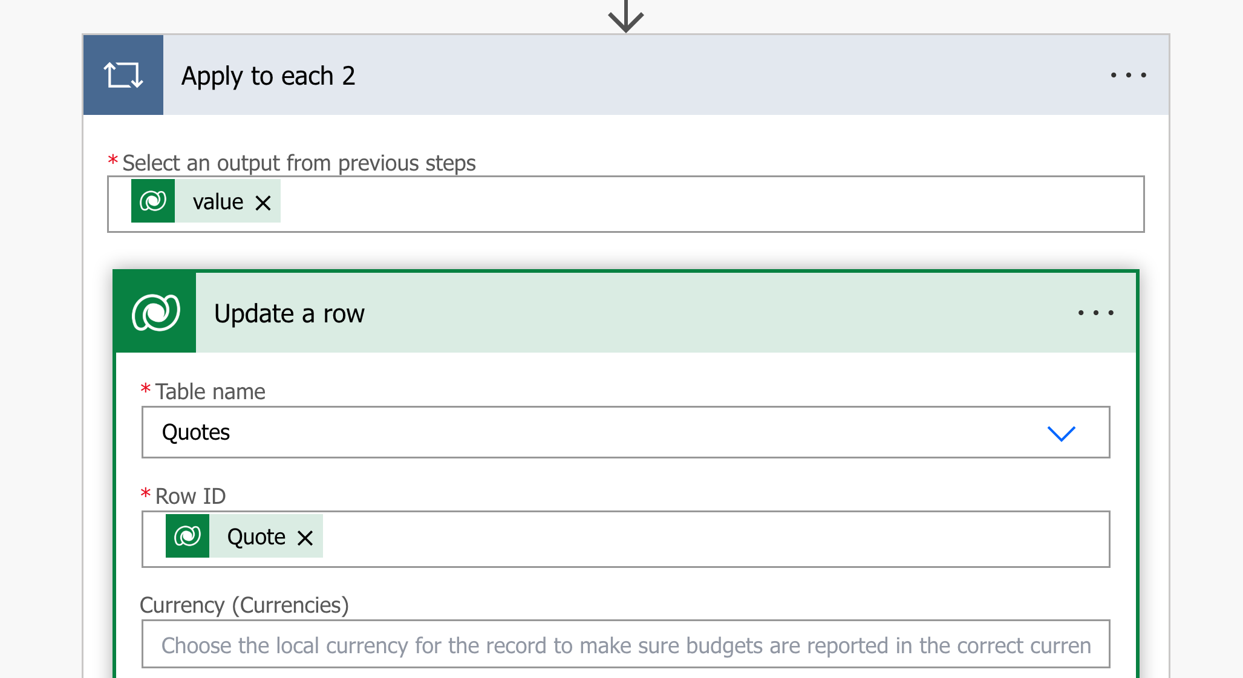The height and width of the screenshot is (678, 1243).
Task: Open the Apply to each 2 ellipsis menu
Action: point(1128,75)
